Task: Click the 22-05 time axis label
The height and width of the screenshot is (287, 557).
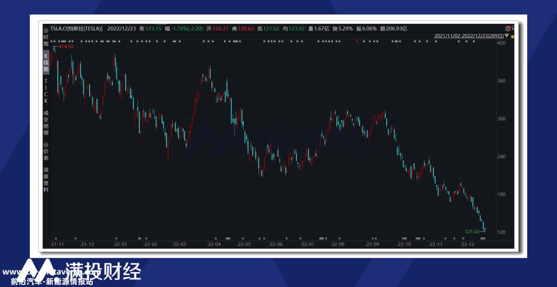Action: tap(244, 244)
